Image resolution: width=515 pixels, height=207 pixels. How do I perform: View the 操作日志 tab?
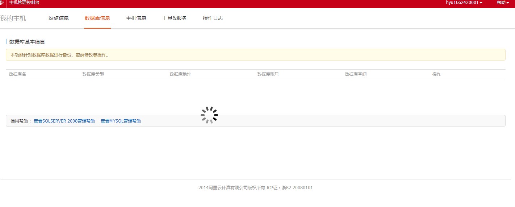click(213, 18)
